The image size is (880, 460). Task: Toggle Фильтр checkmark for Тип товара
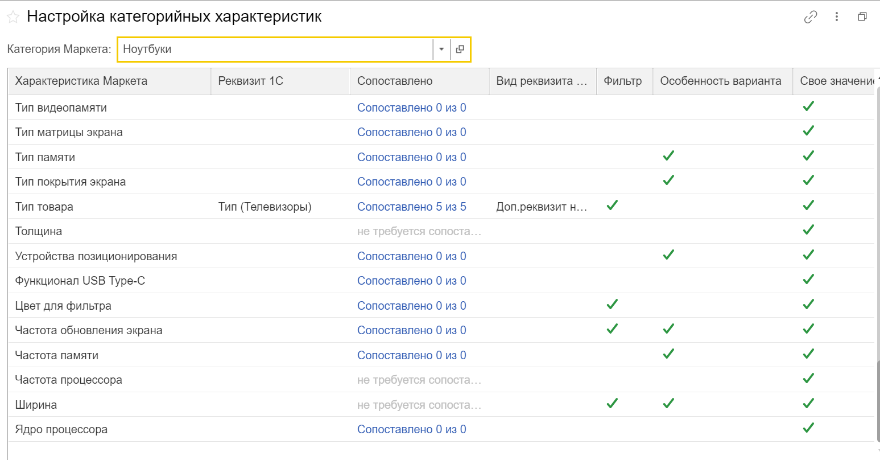click(612, 206)
